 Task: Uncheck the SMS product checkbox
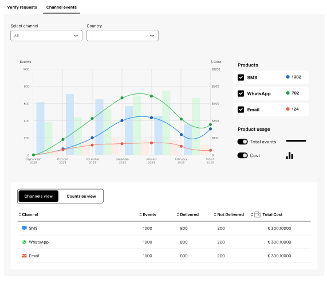coord(241,77)
